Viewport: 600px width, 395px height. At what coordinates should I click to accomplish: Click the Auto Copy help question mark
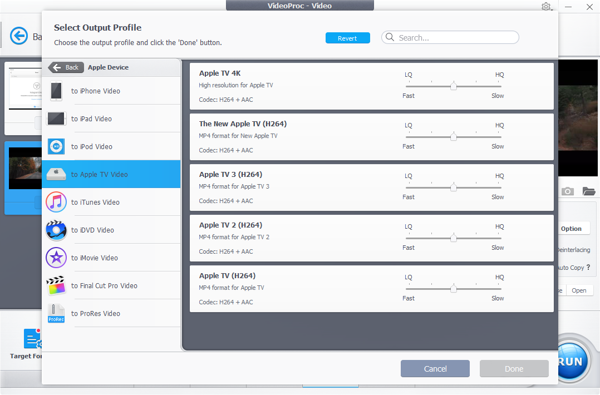point(588,267)
